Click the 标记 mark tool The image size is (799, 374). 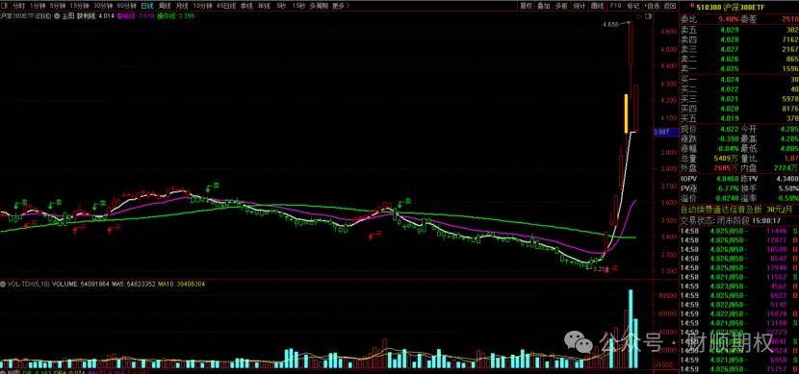[633, 6]
